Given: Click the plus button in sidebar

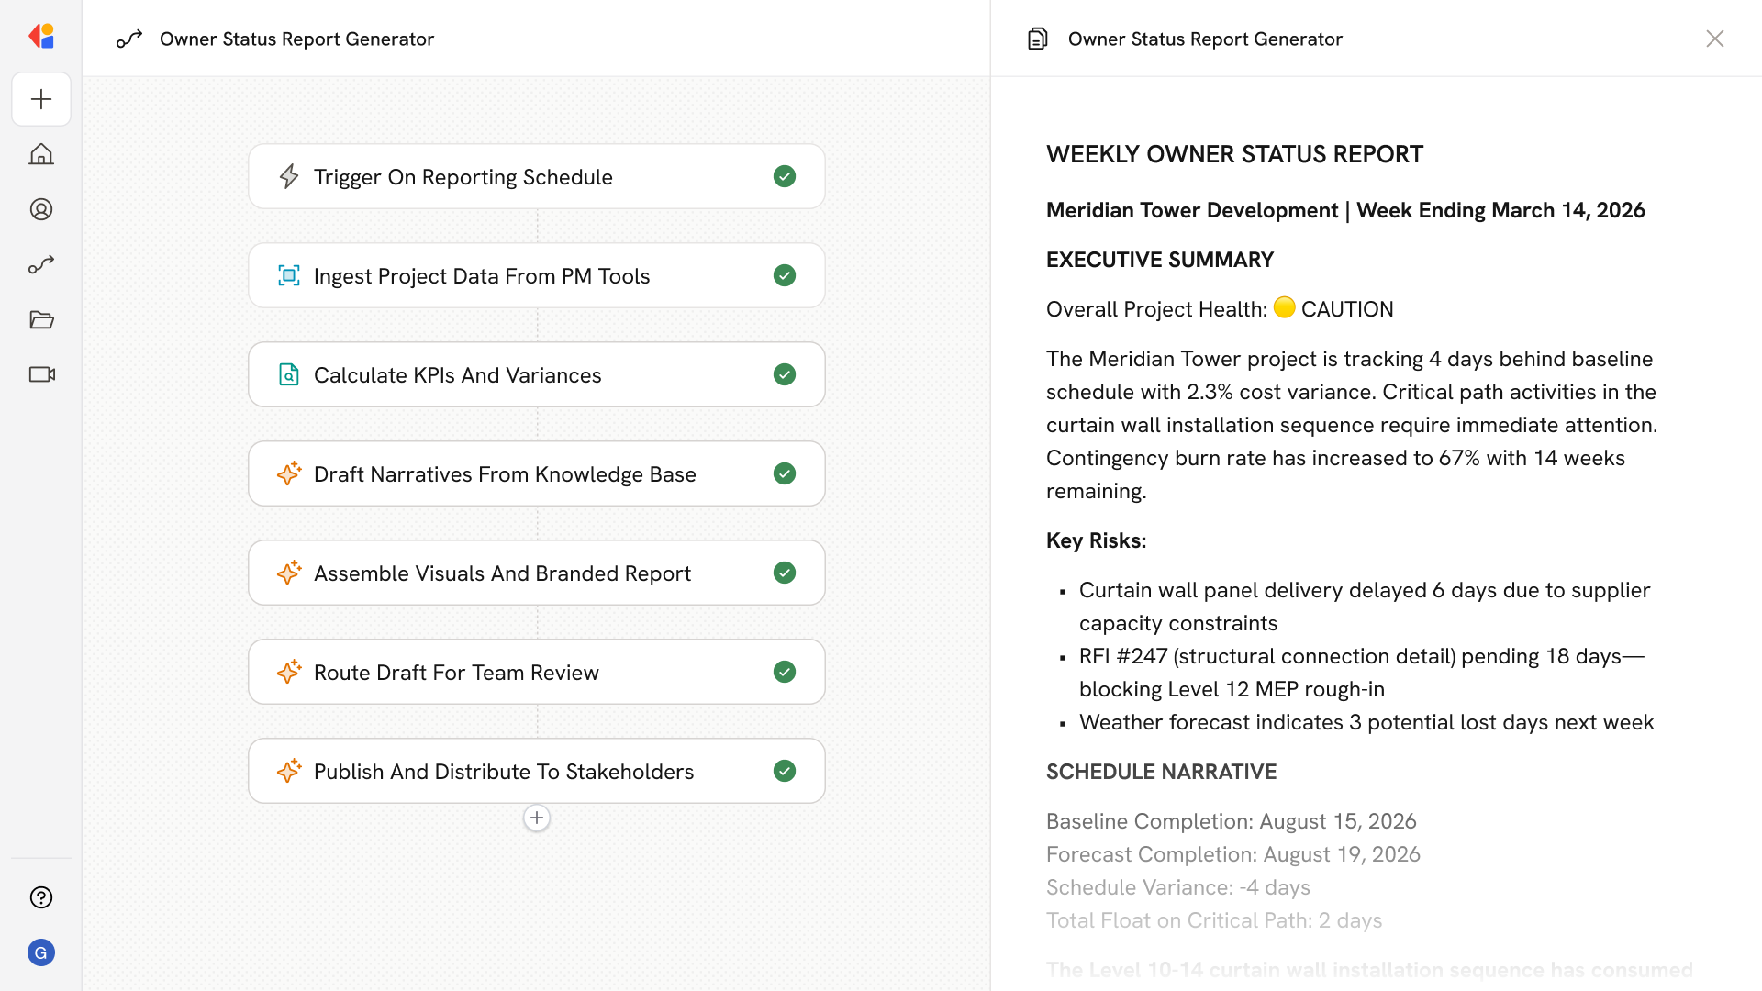Looking at the screenshot, I should [41, 99].
